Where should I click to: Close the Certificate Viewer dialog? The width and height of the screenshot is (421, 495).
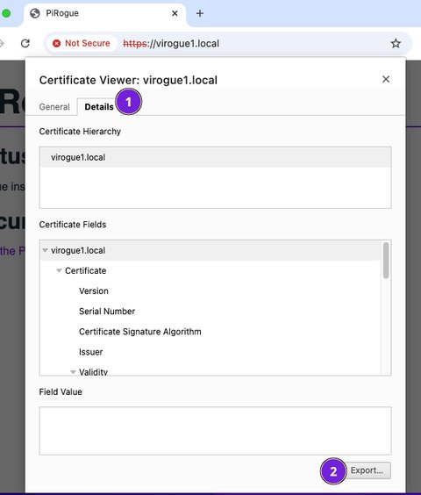coord(386,79)
